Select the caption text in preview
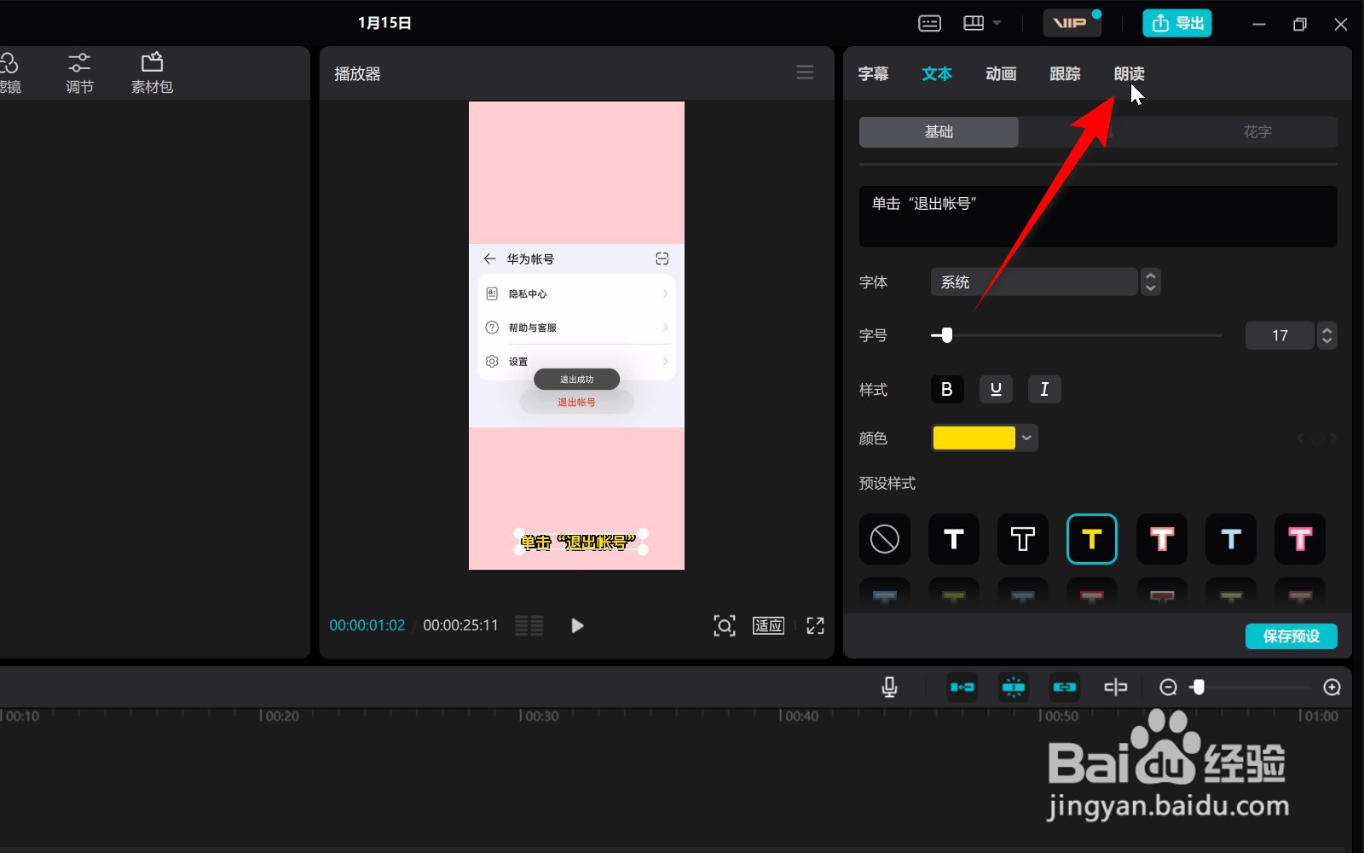 [x=579, y=542]
